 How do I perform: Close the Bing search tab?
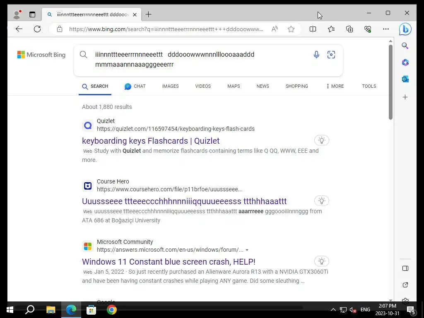point(135,14)
